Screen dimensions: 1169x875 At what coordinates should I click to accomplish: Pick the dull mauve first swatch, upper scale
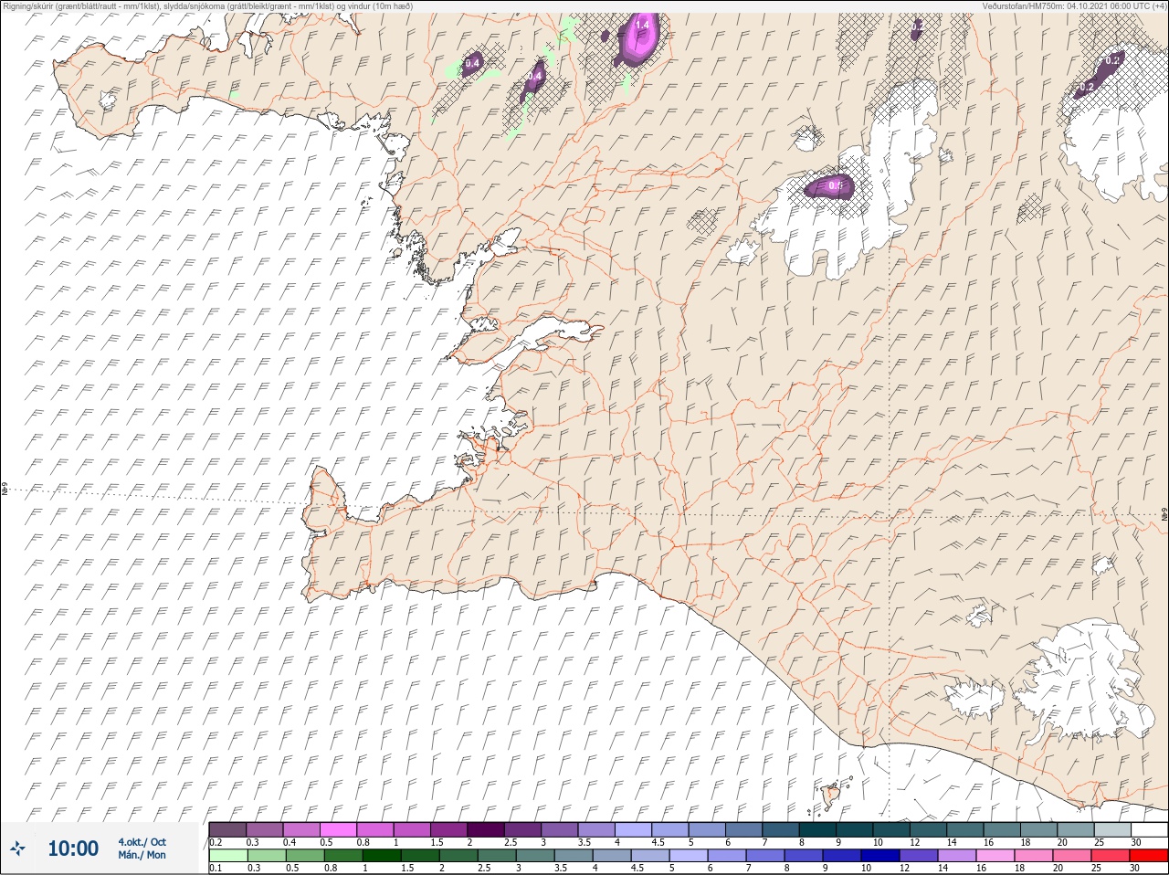[x=228, y=829]
